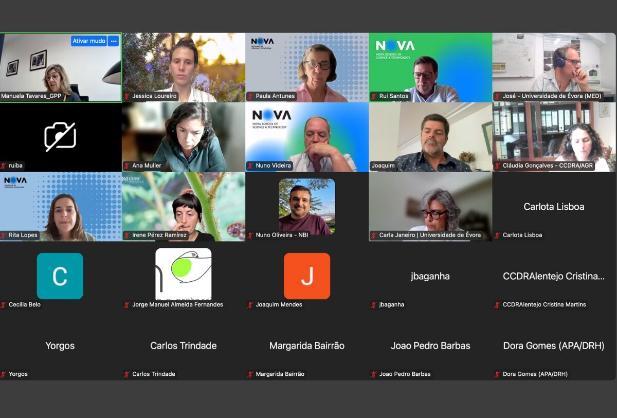
Task: Click the muted microphone icon next to Paula Antunes
Action: click(x=250, y=96)
